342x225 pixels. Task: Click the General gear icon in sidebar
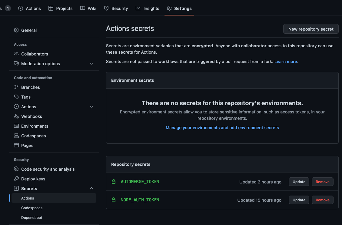click(x=16, y=30)
